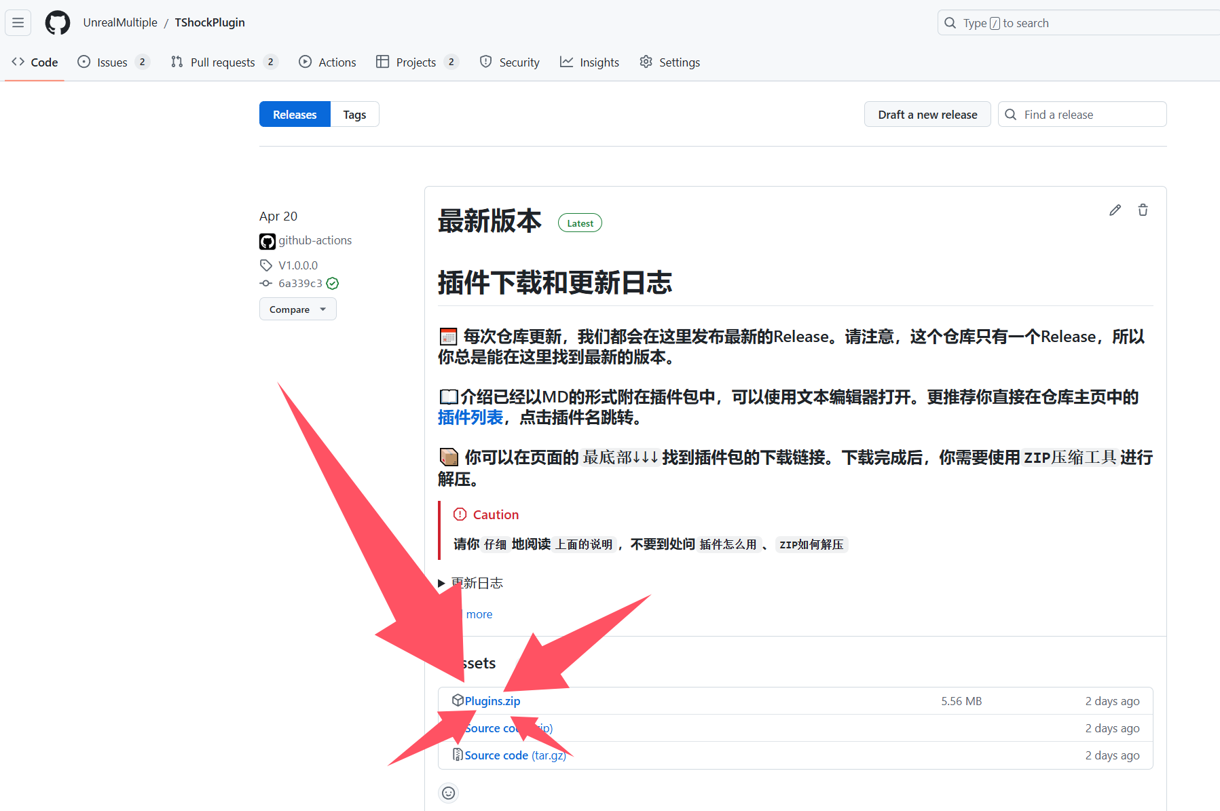Click the trash delete release icon
This screenshot has height=811, width=1220.
1143,210
